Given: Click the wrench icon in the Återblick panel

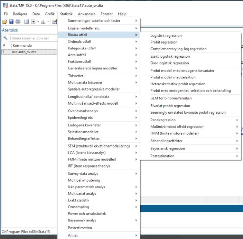Looking at the screenshot, I should coord(5,38).
